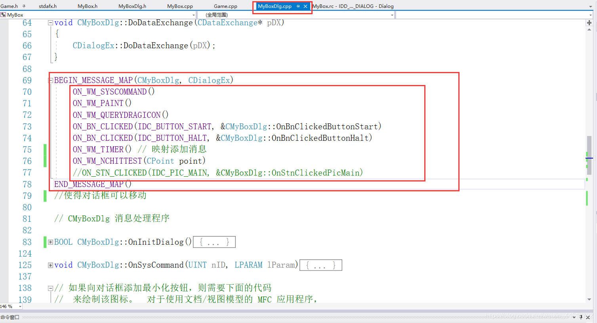Toggle the pin icon on Game.h tab
Screen dimensions: 597x323
24,6
